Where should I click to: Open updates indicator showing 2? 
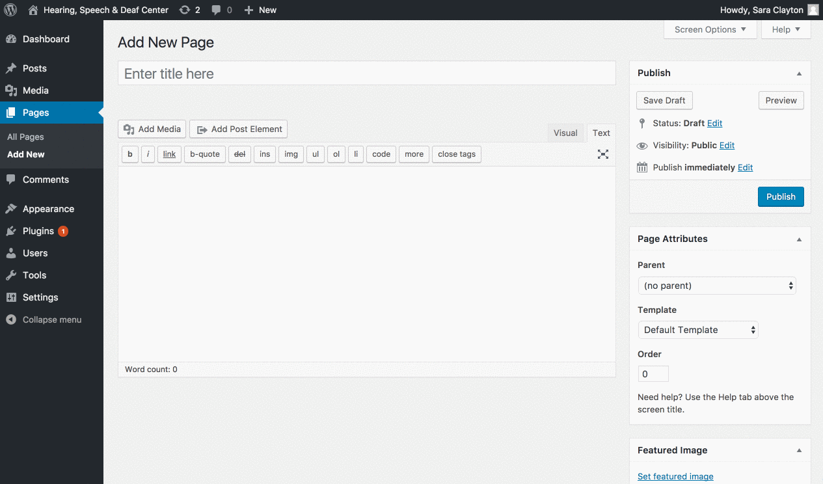pos(189,10)
